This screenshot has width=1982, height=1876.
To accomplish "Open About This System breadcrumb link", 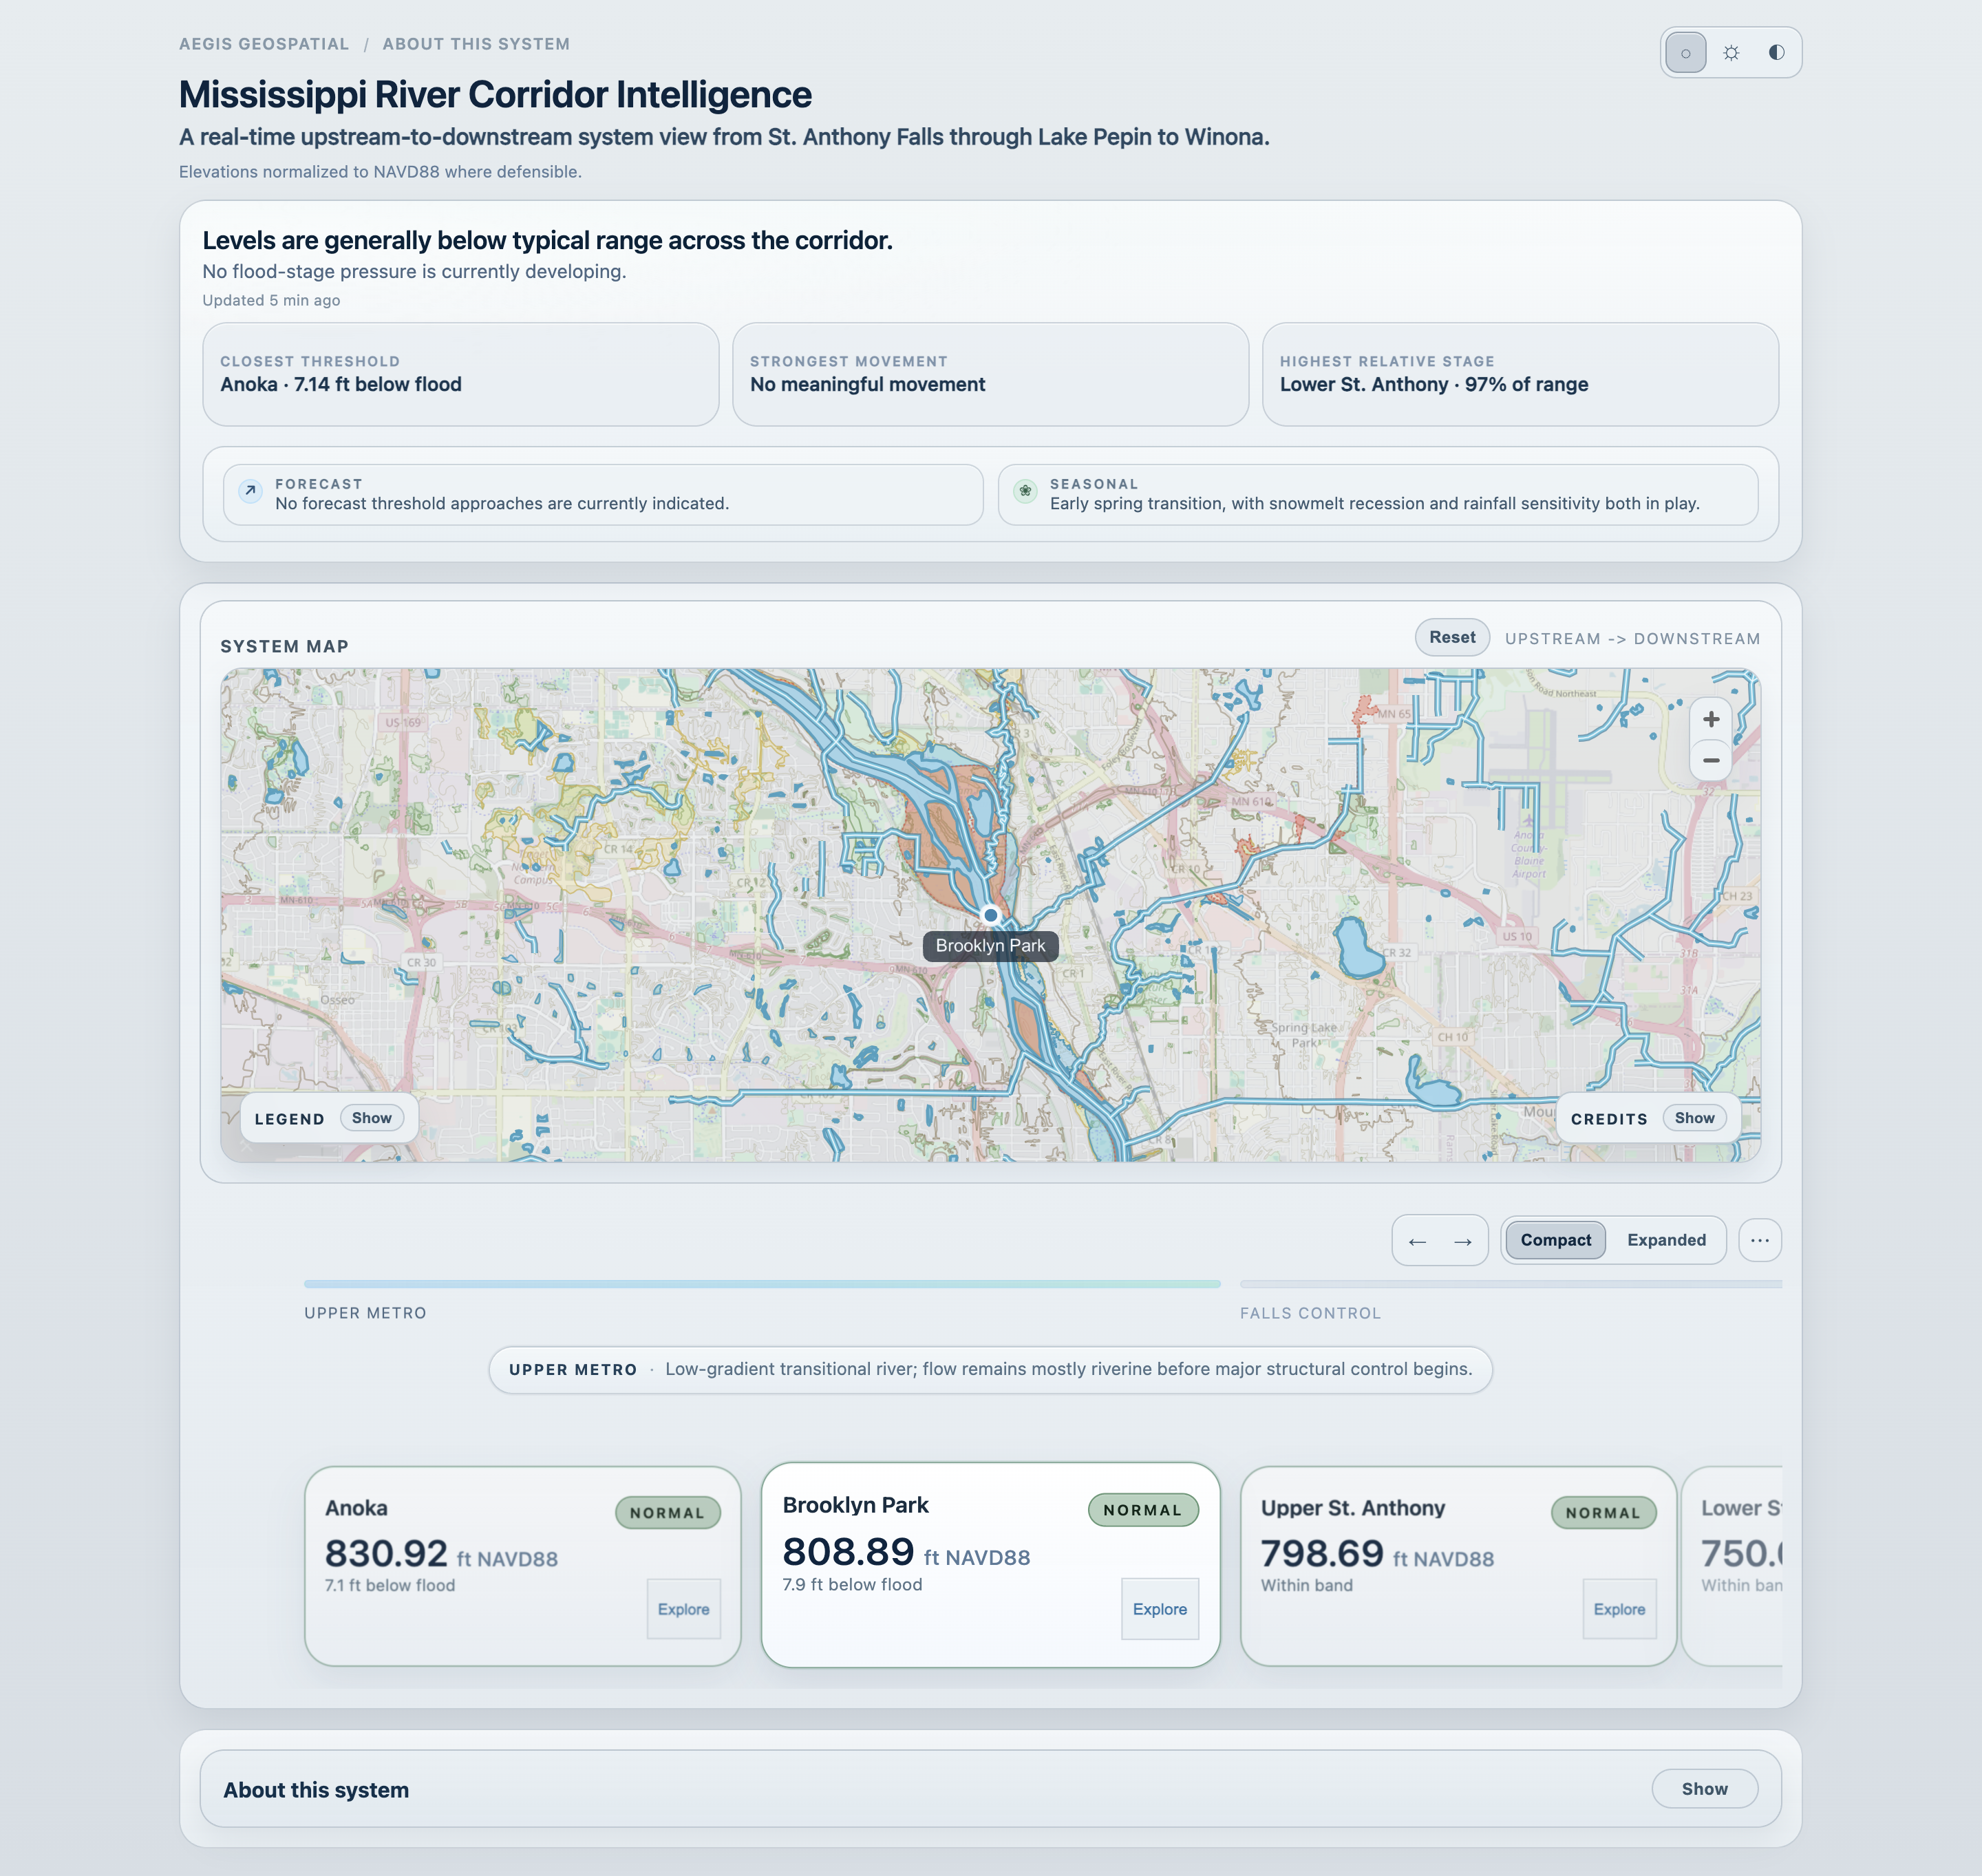I will coord(476,44).
